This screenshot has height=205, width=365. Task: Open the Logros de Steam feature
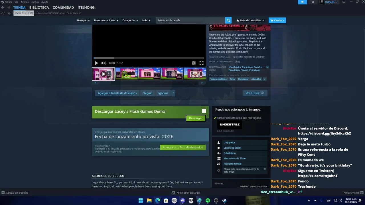pos(232,148)
